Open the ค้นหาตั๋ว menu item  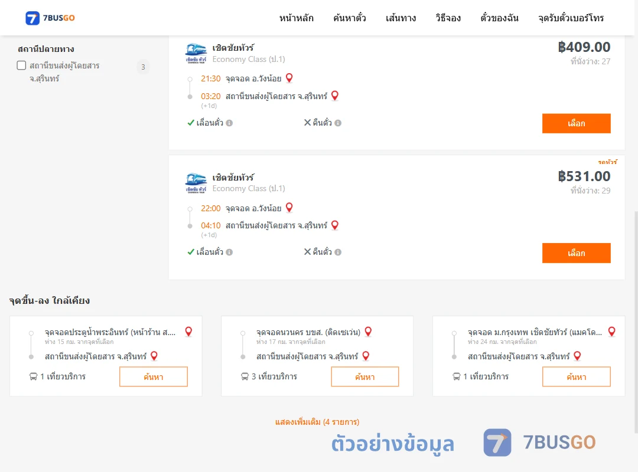click(350, 18)
